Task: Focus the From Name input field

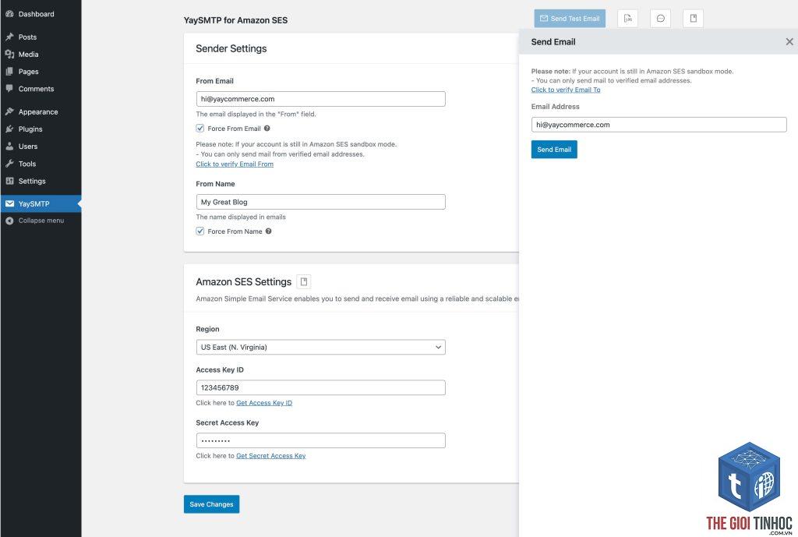Action: [320, 202]
